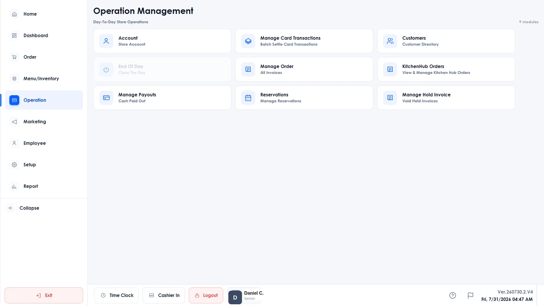Image resolution: width=544 pixels, height=306 pixels.
Task: Click the Daniel C. user name
Action: tap(254, 293)
